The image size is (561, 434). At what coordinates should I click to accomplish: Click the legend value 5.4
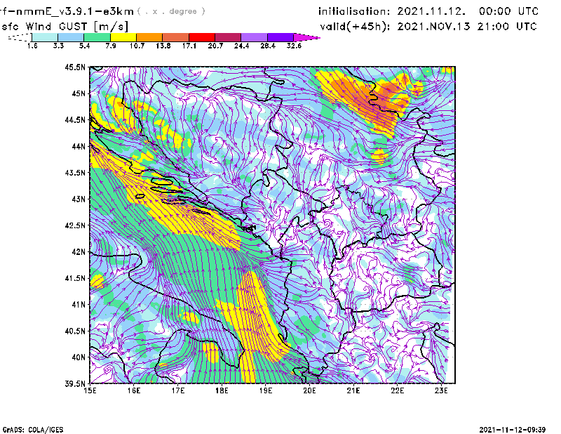(x=84, y=46)
